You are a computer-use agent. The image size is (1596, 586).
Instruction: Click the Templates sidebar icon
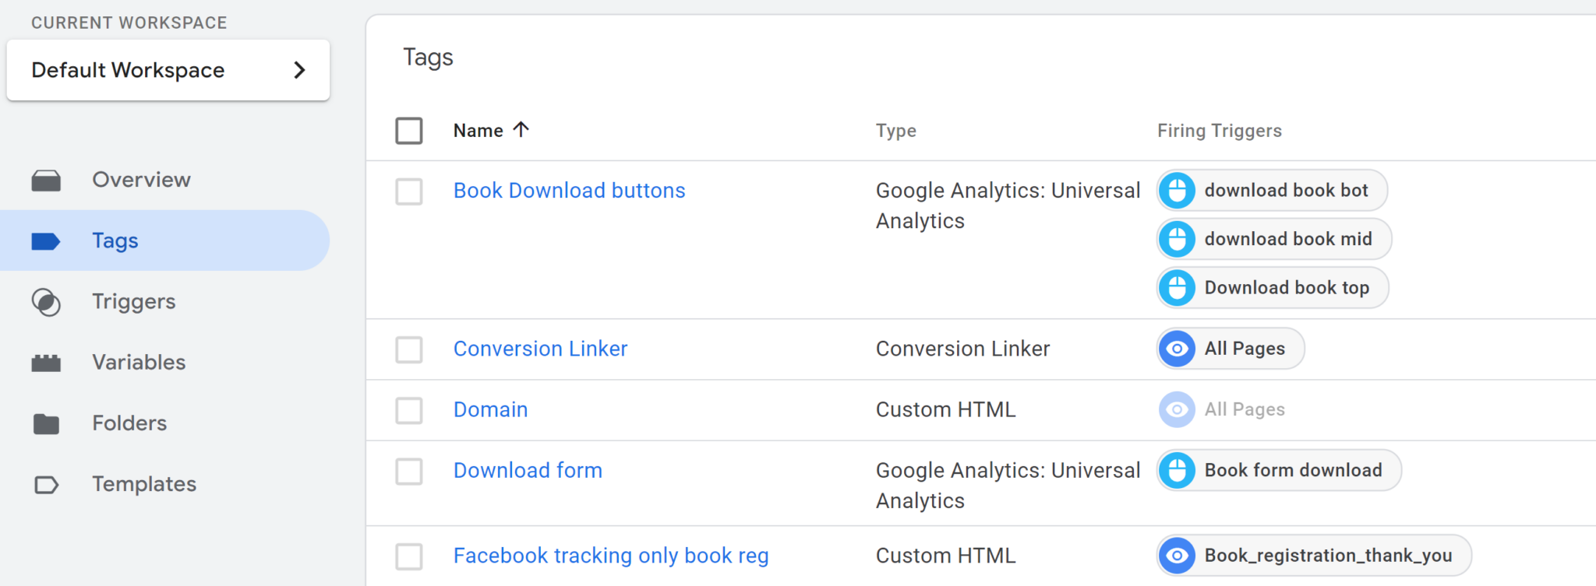[x=46, y=485]
